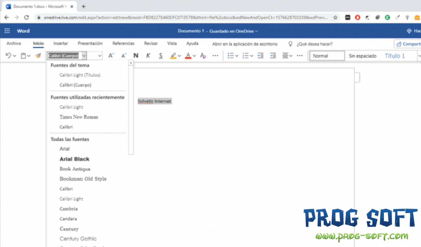Choose Times New Roman recent font

(79, 117)
